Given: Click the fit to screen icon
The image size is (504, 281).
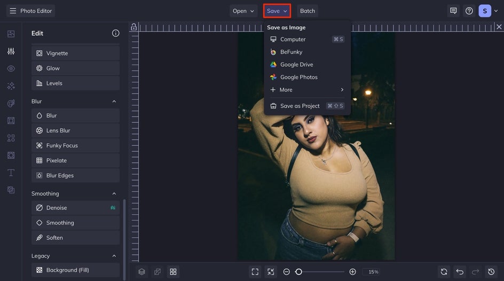Looking at the screenshot, I should (x=255, y=272).
